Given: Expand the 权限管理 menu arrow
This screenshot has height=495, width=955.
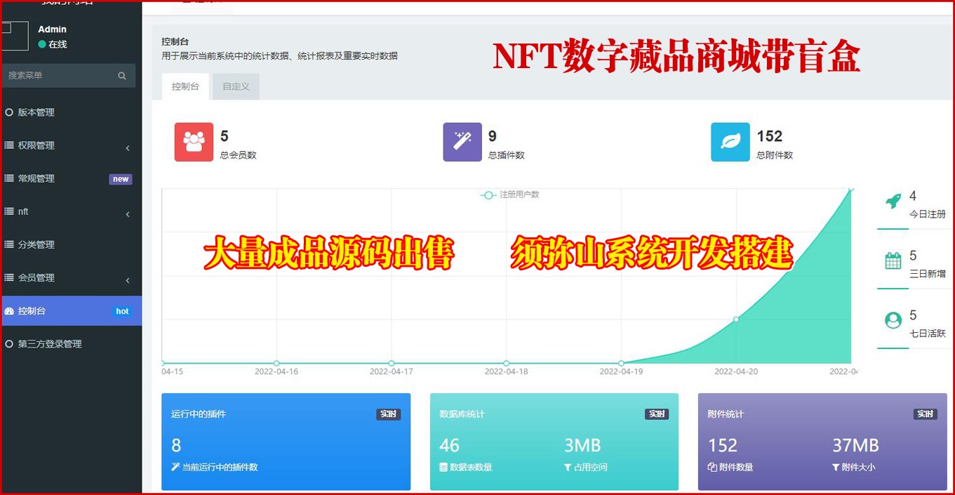Looking at the screenshot, I should tap(128, 147).
